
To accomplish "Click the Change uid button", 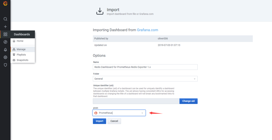I will (188, 101).
